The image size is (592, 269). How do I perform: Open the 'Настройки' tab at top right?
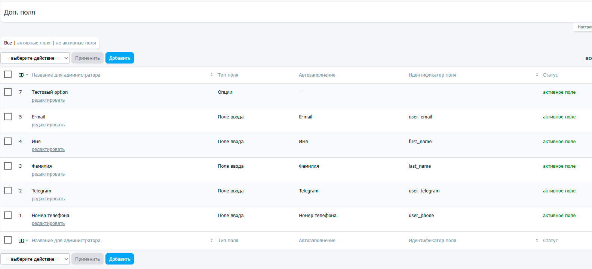point(584,27)
